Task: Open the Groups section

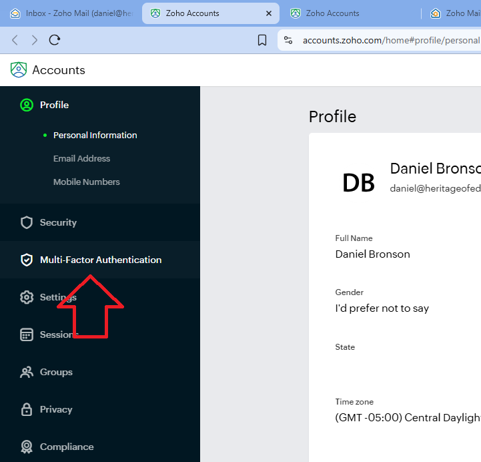Action: 56,372
